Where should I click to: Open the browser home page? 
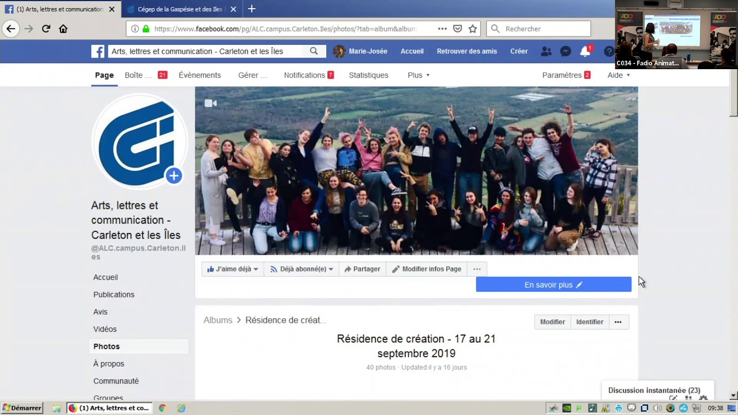pos(63,29)
